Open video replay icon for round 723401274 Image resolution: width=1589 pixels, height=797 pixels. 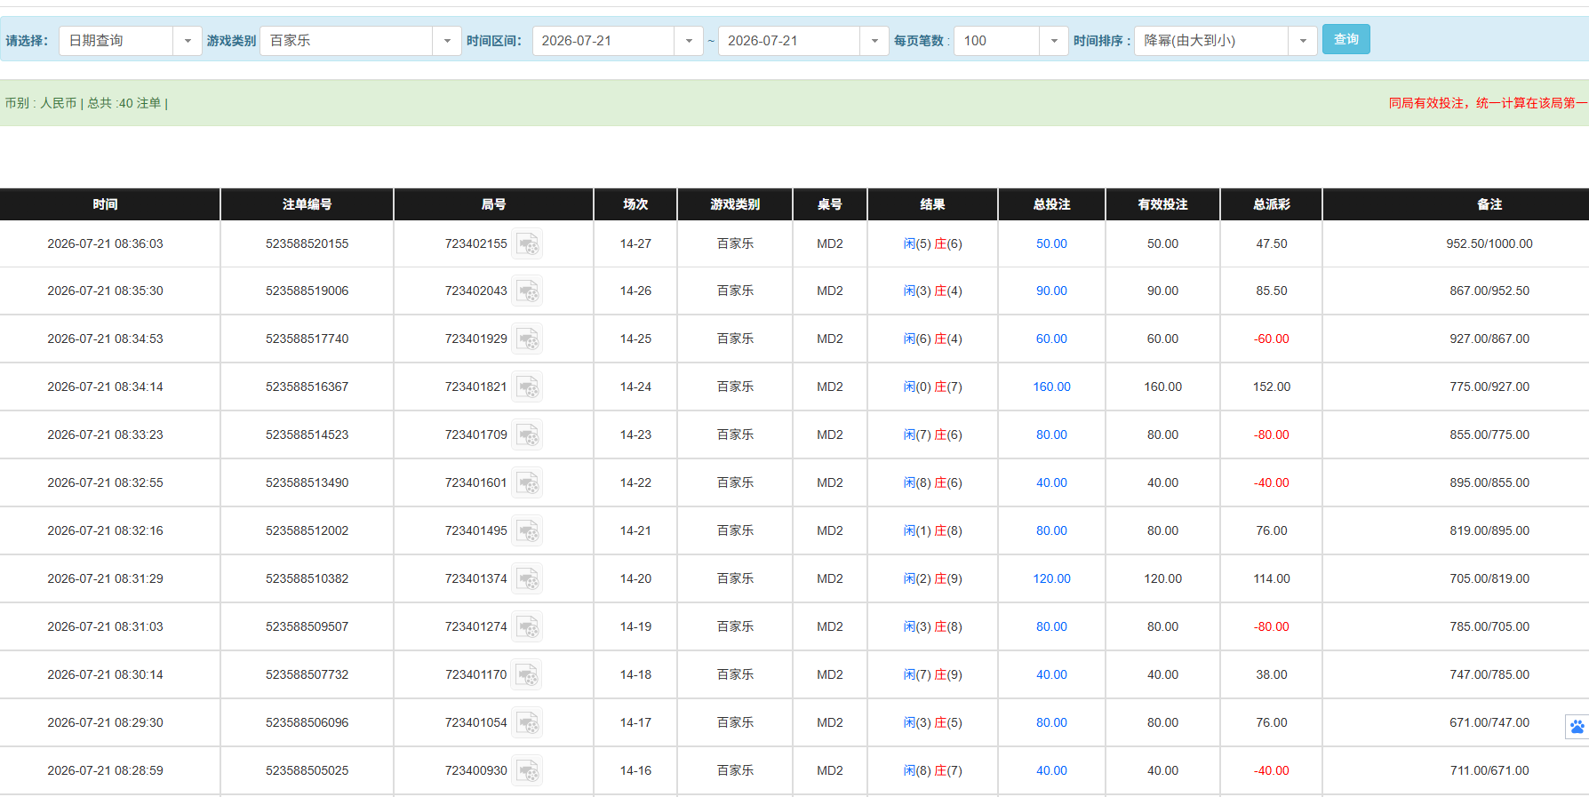tap(527, 627)
